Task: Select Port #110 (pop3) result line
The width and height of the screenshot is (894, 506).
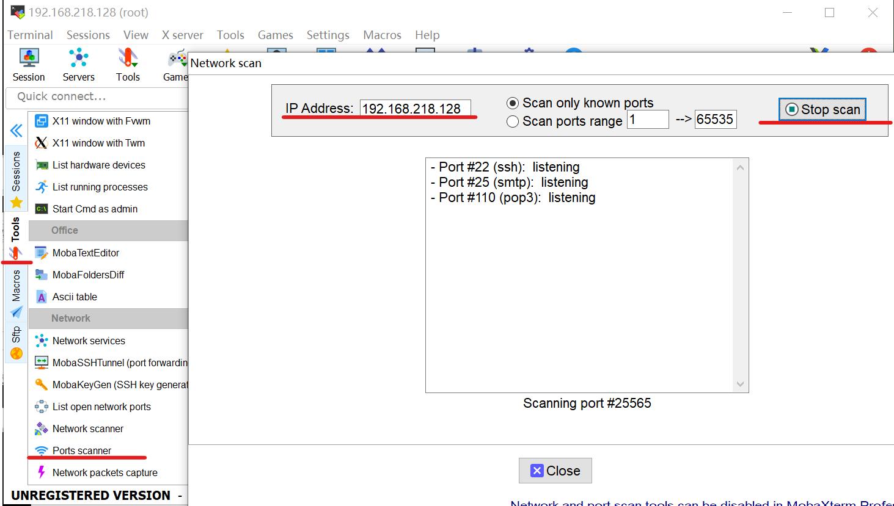Action: (x=513, y=198)
